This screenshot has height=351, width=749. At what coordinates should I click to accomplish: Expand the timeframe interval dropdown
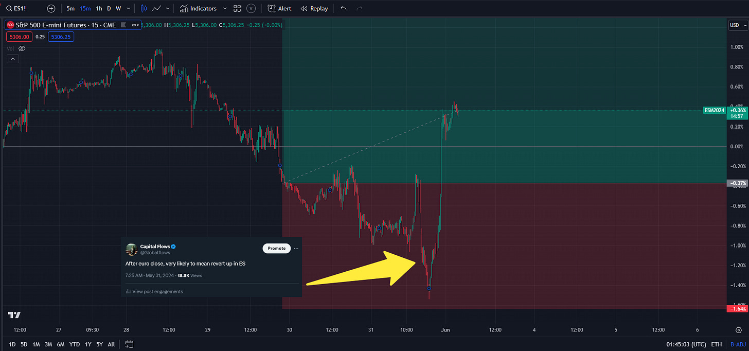[129, 8]
